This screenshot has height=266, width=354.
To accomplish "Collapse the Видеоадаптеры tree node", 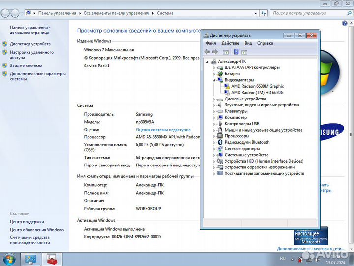I will [214, 80].
